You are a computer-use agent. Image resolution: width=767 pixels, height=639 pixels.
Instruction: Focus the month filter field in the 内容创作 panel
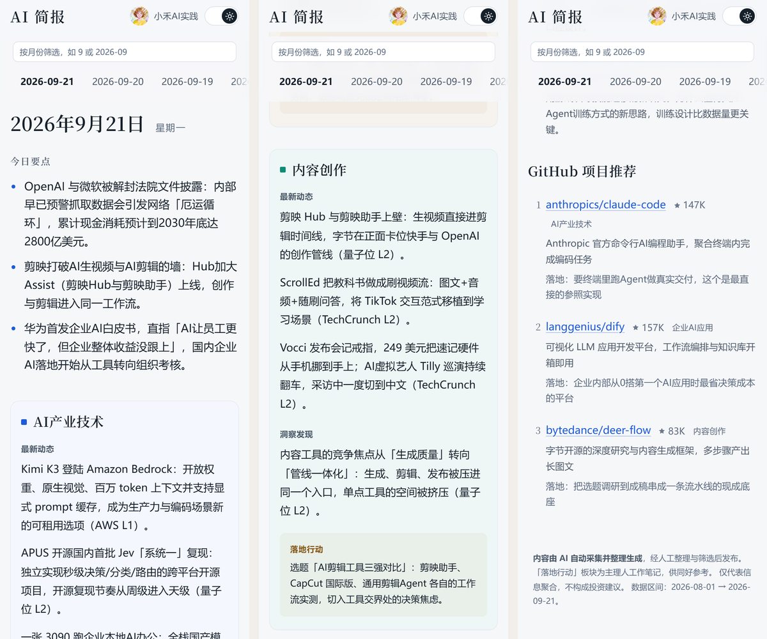(x=383, y=52)
